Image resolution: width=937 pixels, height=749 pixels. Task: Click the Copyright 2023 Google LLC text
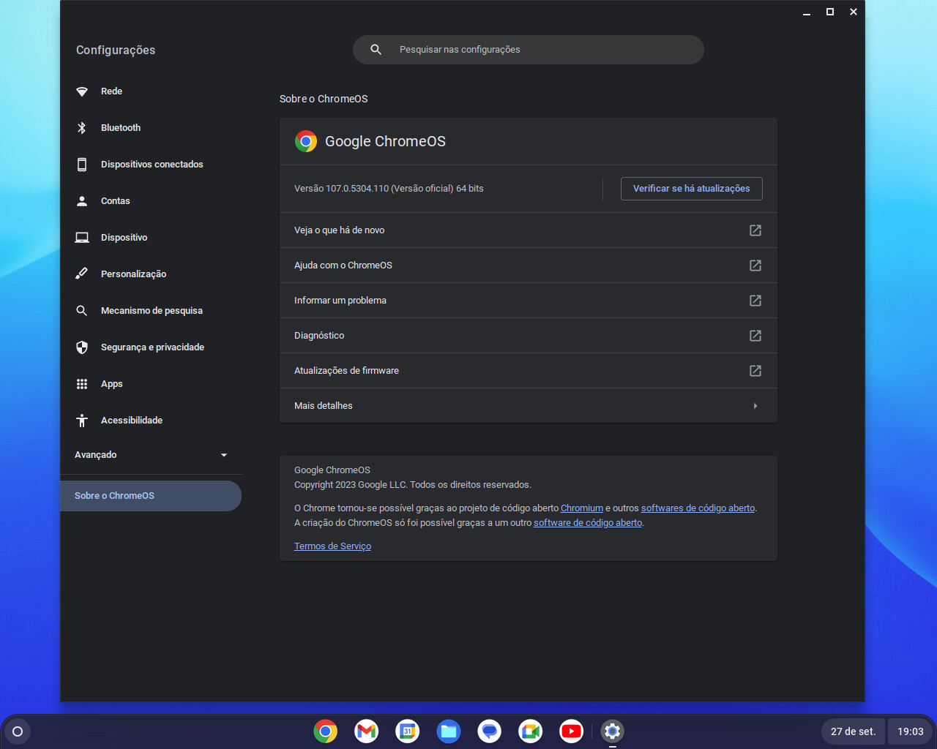coord(413,485)
